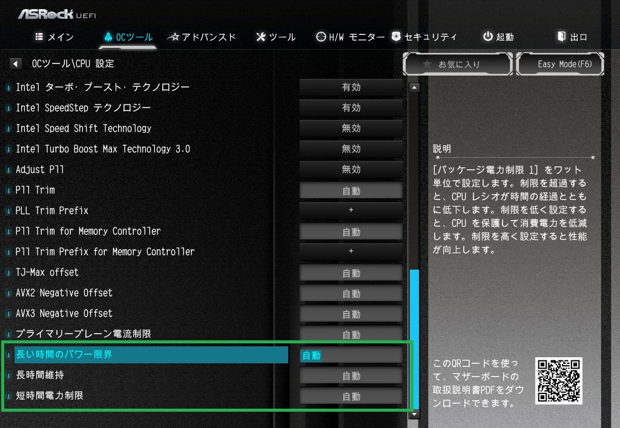Edit 短時間電力制限 value field
The image size is (620, 428).
pos(351,396)
